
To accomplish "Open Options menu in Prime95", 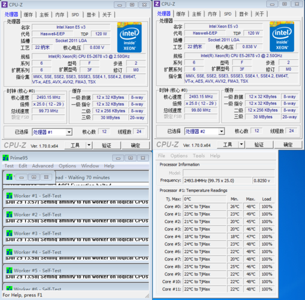I will pyautogui.click(x=67, y=166).
